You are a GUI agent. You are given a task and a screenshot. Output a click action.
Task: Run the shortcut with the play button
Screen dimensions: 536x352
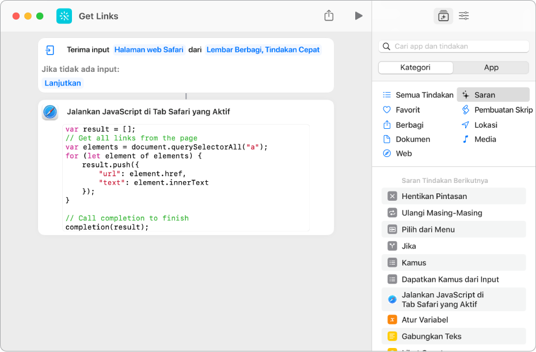[358, 16]
